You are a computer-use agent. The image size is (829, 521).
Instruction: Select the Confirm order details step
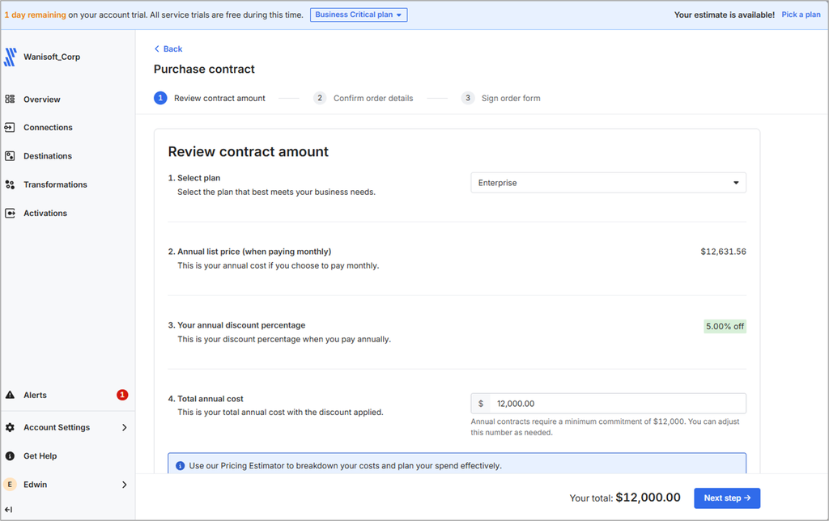373,98
